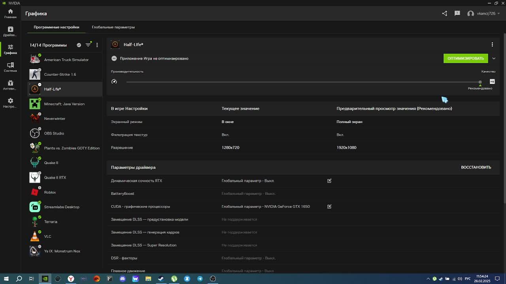Open the EA app taskbar icon
The height and width of the screenshot is (284, 506).
(97, 279)
